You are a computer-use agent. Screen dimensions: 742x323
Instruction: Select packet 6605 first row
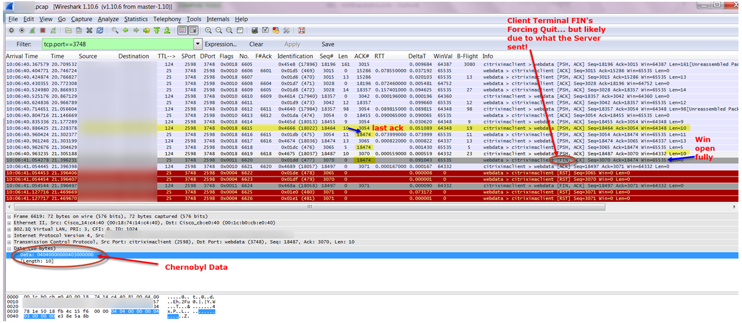pyautogui.click(x=371, y=64)
